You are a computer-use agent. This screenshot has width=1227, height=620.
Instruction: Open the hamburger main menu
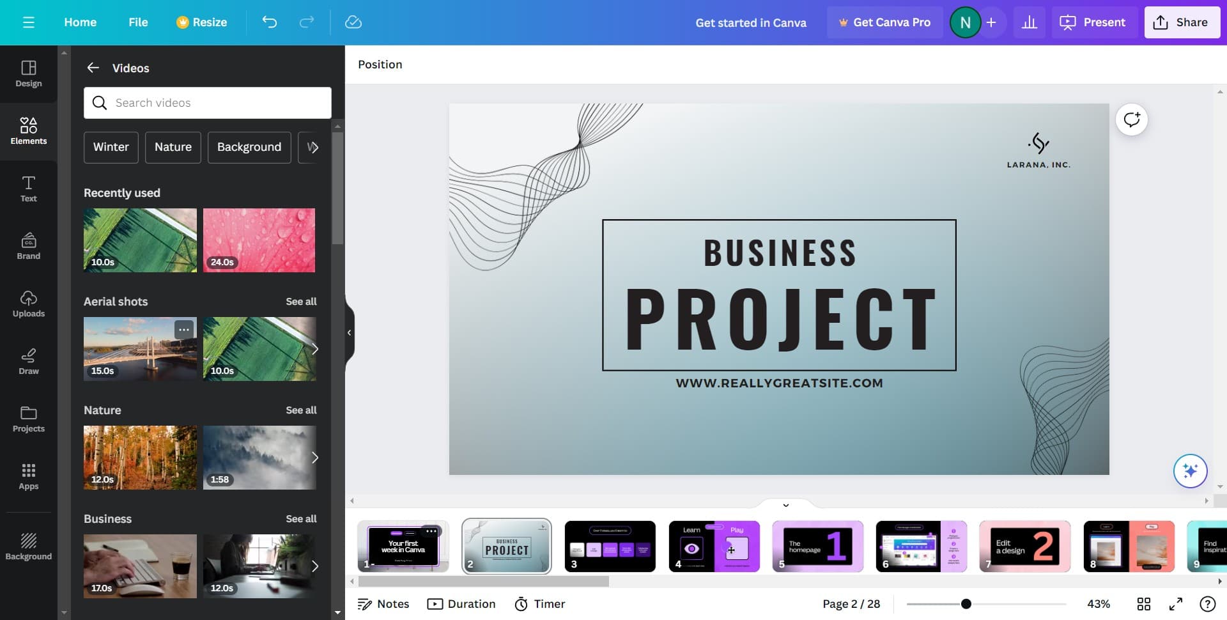click(29, 22)
